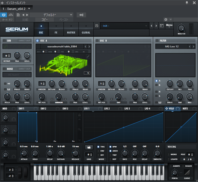Screen dimensions: 198x182
Task: Open the LFO shape folder icon
Action: tap(89, 147)
